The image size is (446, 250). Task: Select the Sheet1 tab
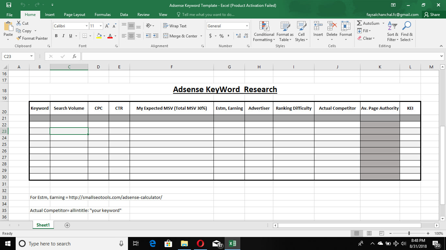point(43,225)
